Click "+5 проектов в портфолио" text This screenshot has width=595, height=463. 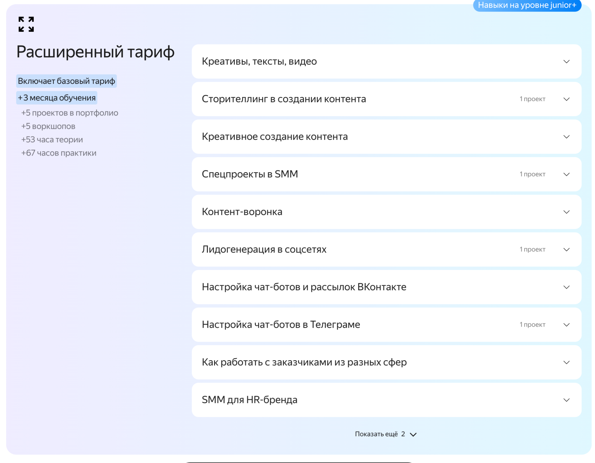point(70,113)
